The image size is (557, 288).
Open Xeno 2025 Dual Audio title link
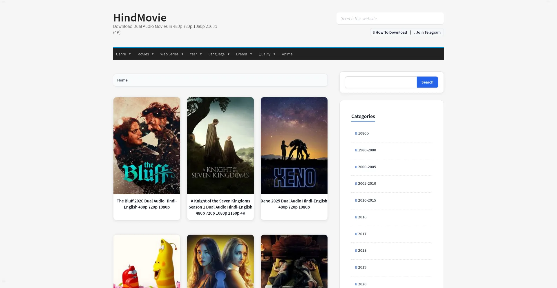click(x=294, y=204)
